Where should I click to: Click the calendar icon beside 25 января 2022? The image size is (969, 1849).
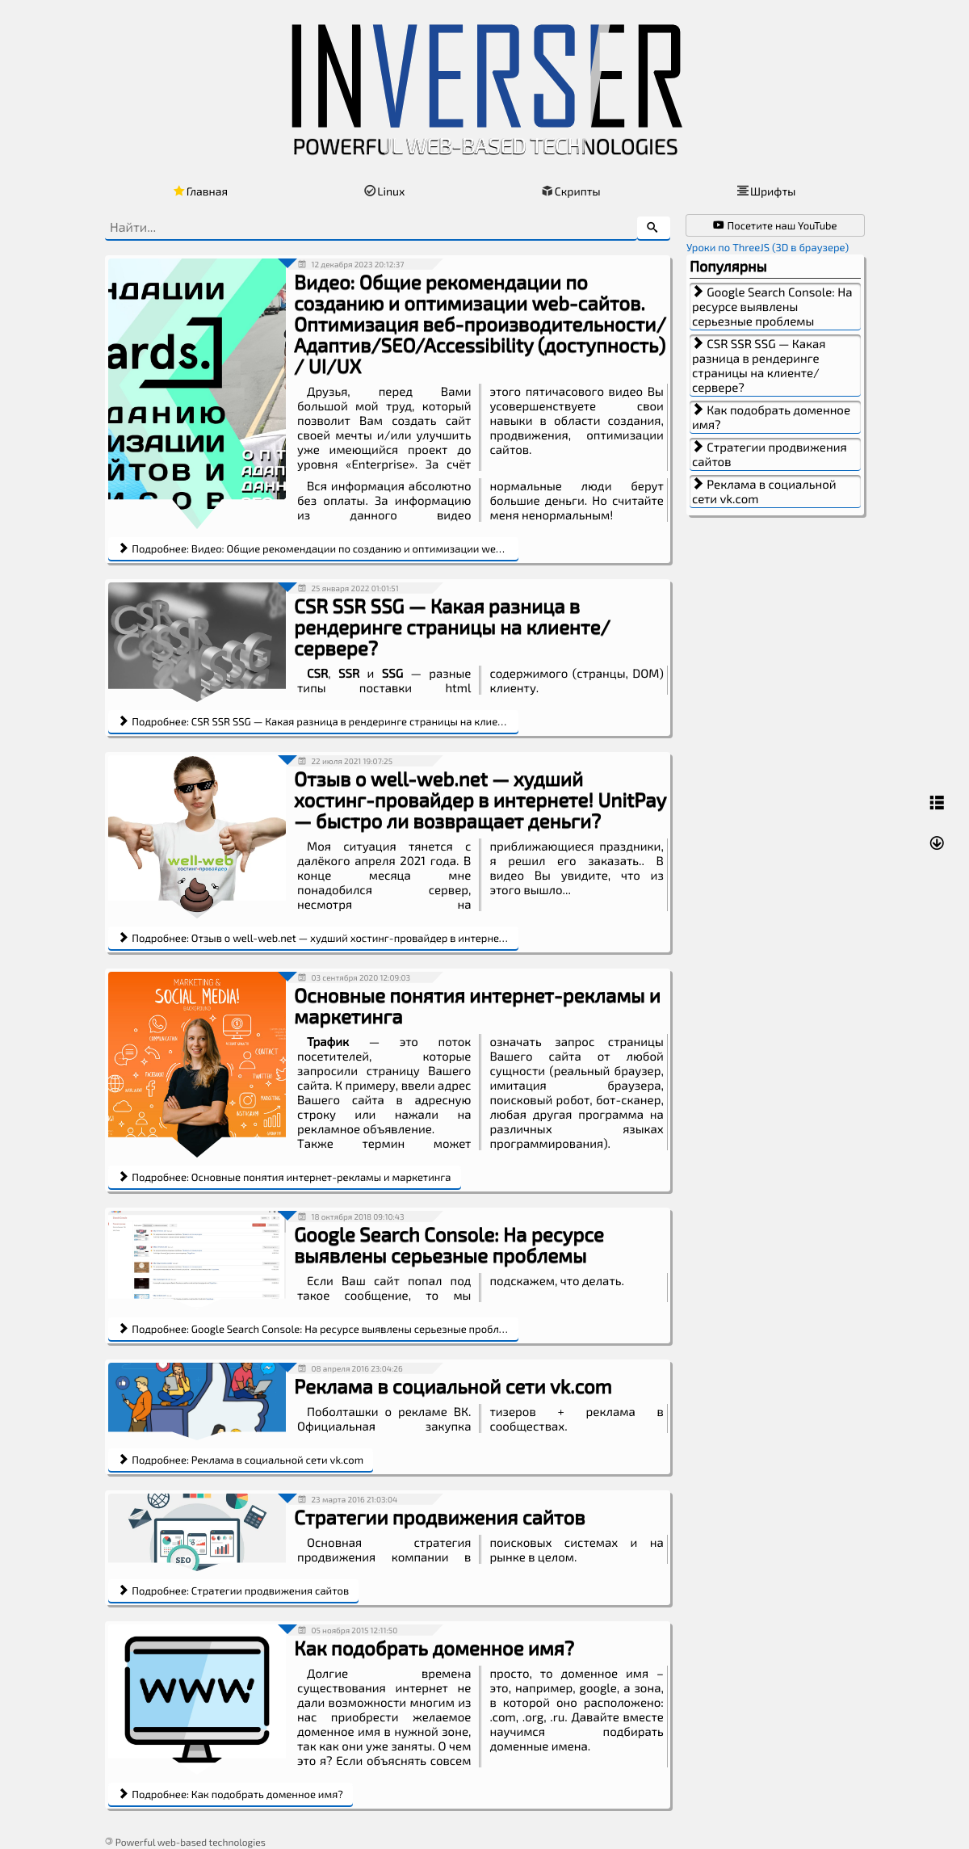pos(302,589)
